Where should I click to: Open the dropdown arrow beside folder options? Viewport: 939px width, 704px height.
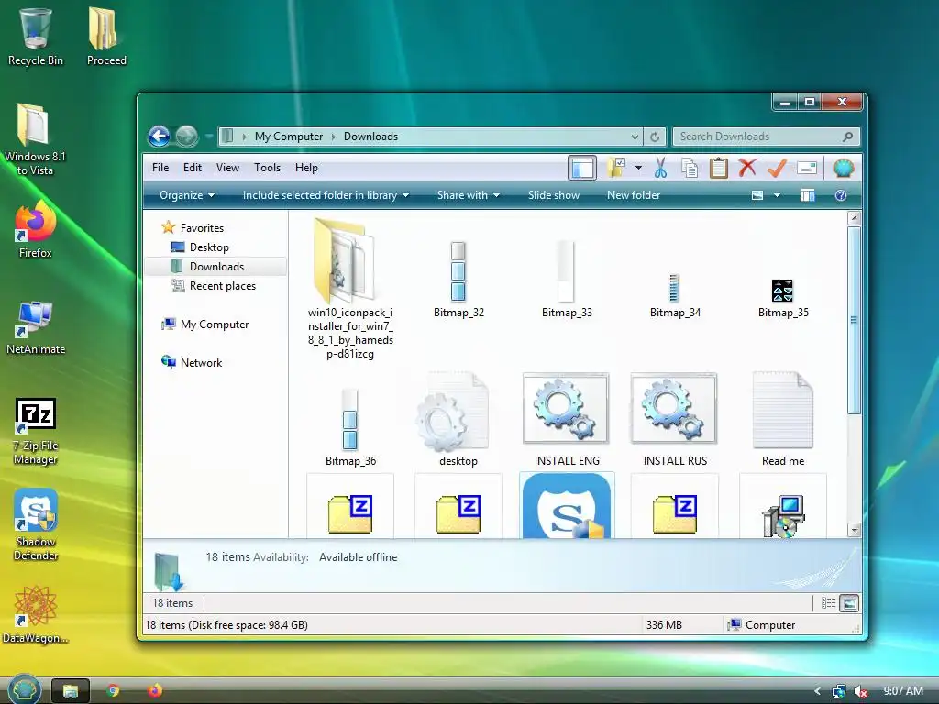tap(638, 169)
